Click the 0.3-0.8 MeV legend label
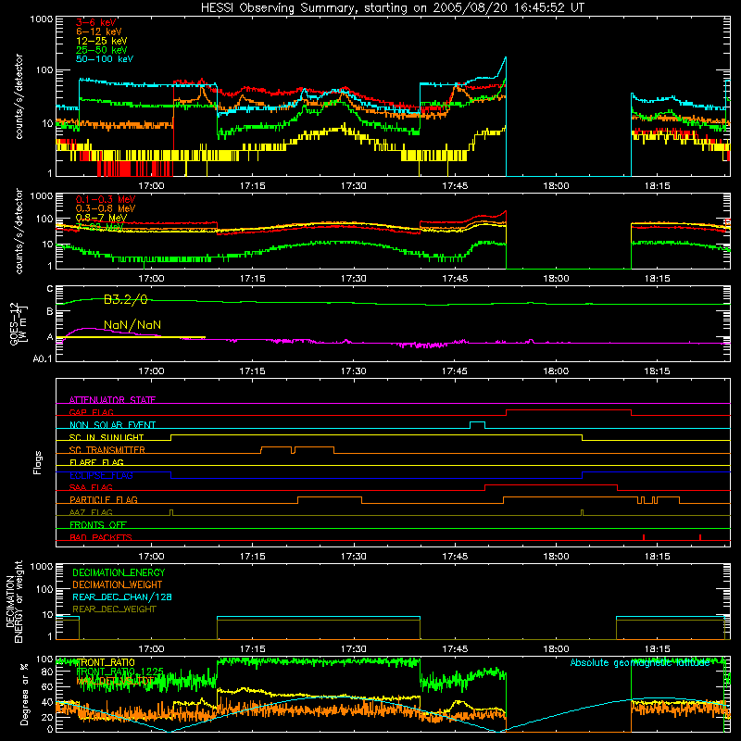 (106, 208)
